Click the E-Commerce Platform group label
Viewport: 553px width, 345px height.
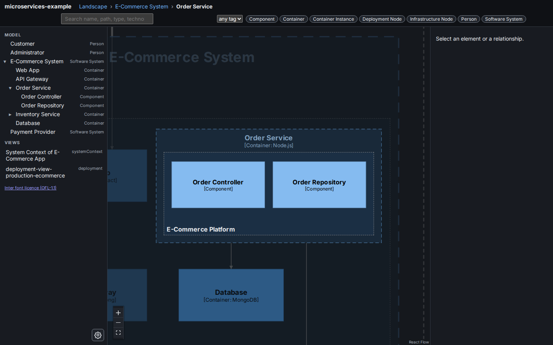point(201,229)
